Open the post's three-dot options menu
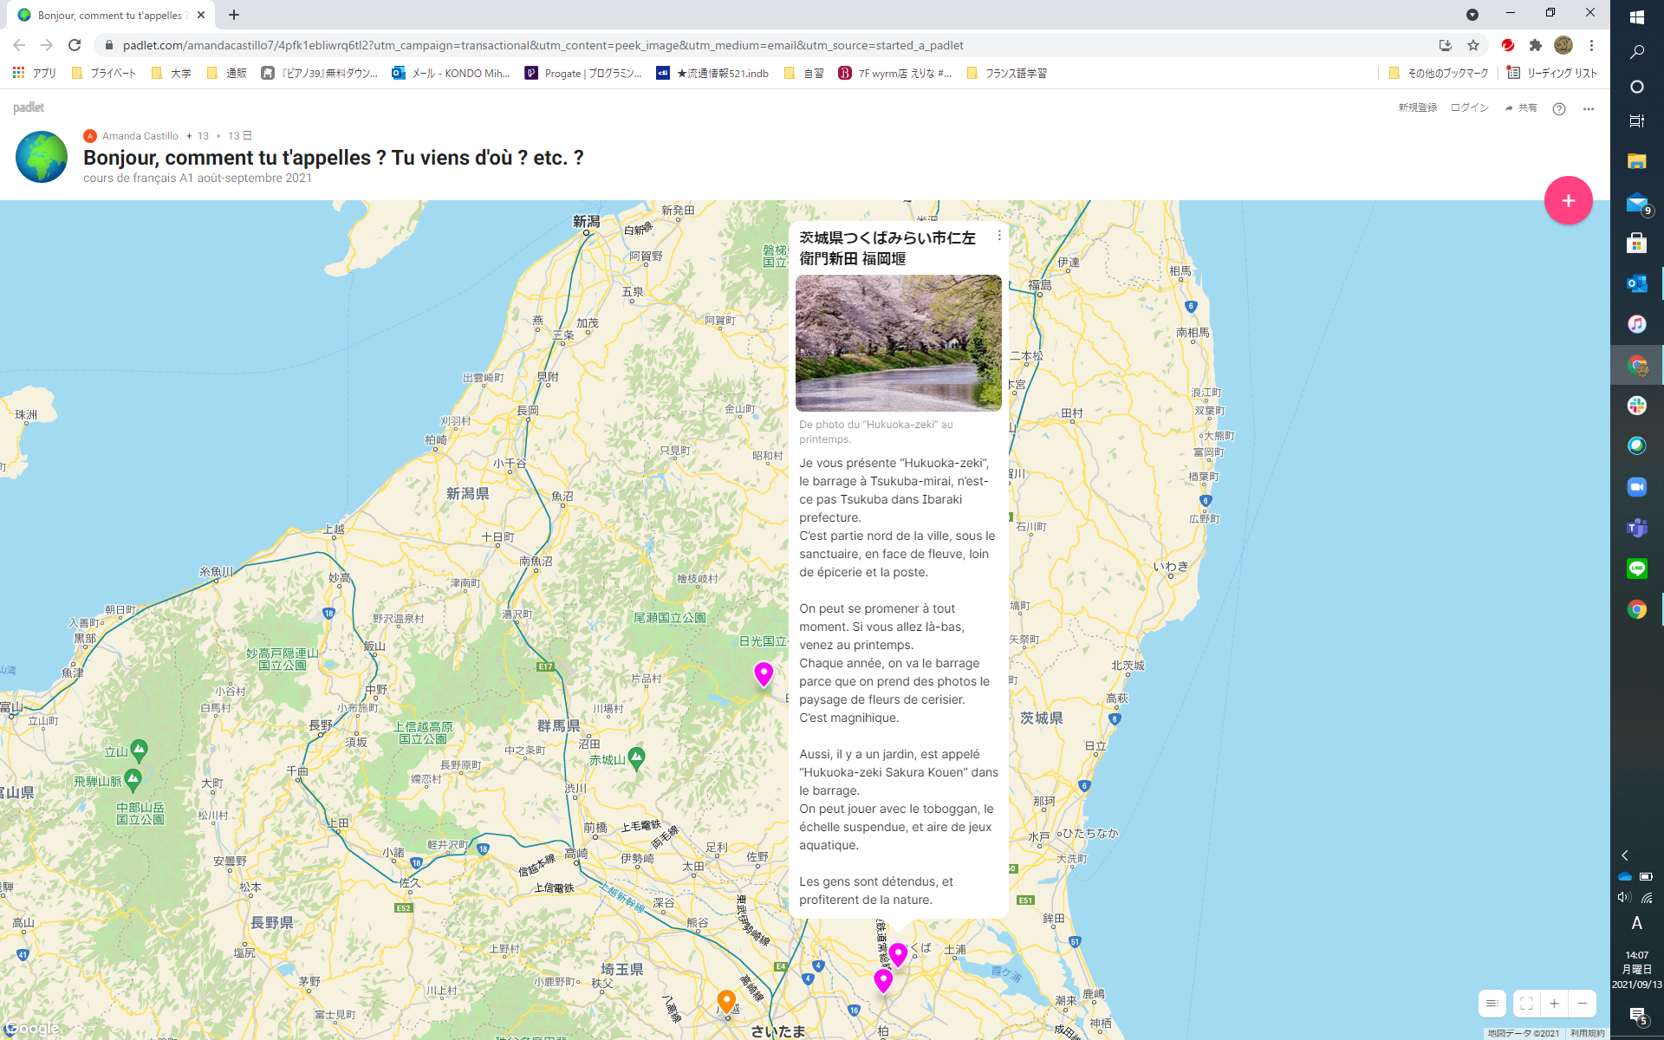Image resolution: width=1664 pixels, height=1040 pixels. pos(999,236)
